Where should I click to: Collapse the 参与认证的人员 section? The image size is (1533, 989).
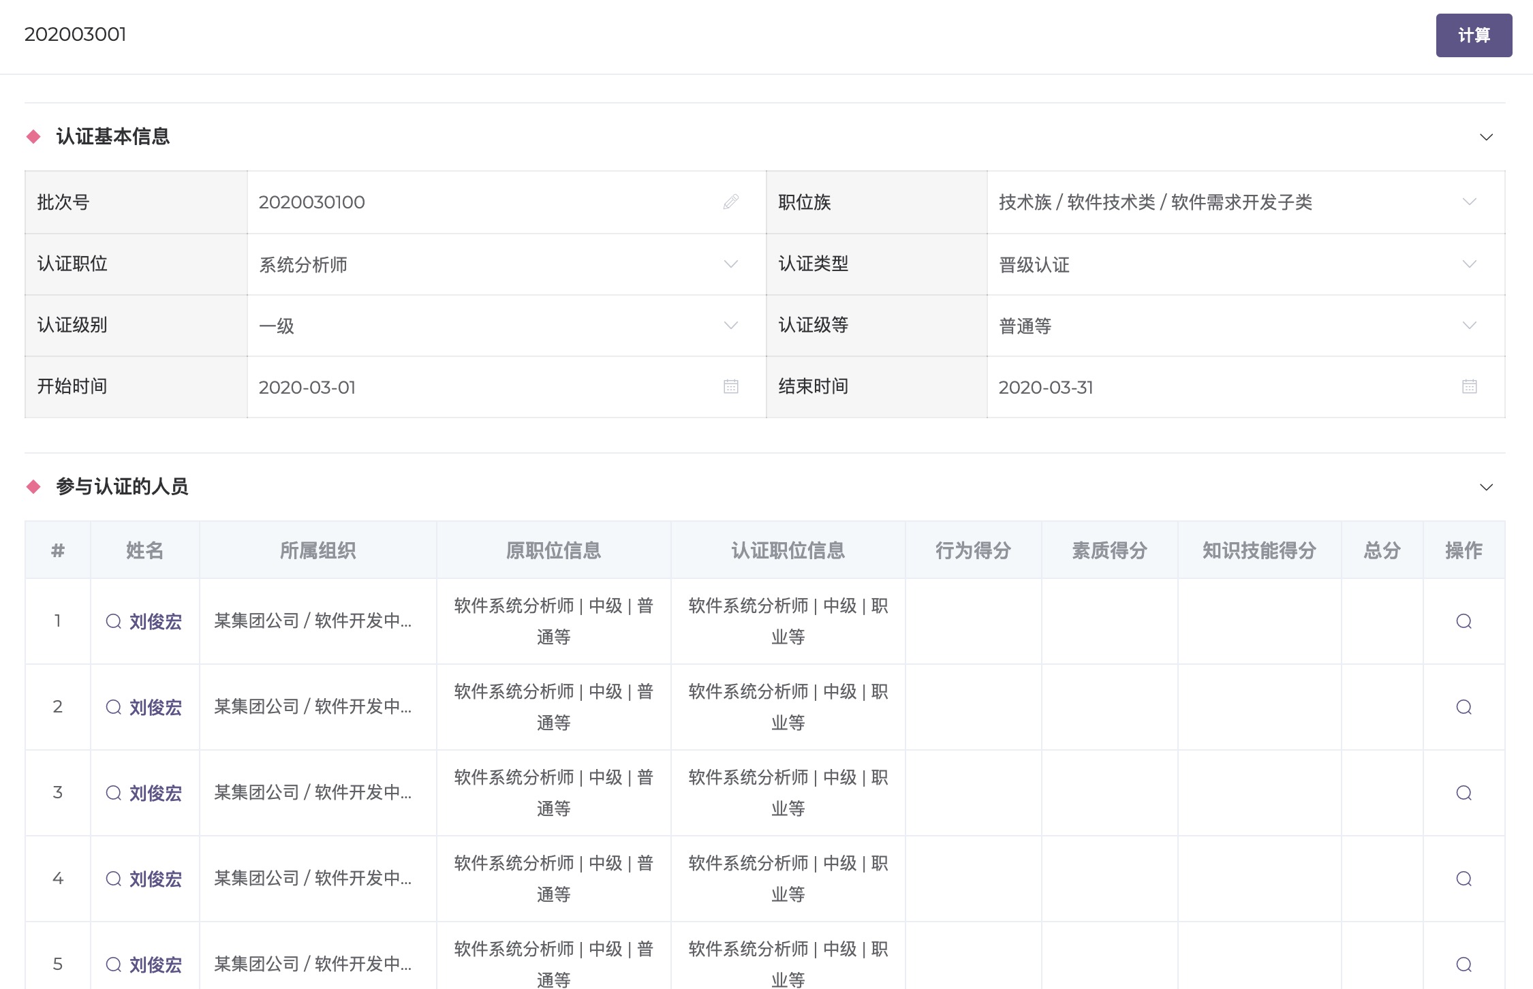pos(1486,487)
